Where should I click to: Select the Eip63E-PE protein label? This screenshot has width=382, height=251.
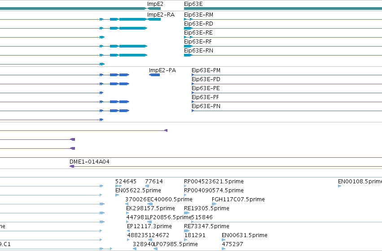click(x=206, y=88)
